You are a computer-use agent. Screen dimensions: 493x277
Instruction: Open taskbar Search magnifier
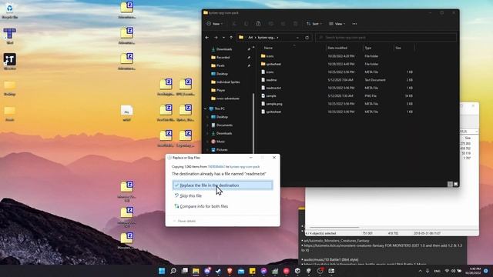pos(173,271)
